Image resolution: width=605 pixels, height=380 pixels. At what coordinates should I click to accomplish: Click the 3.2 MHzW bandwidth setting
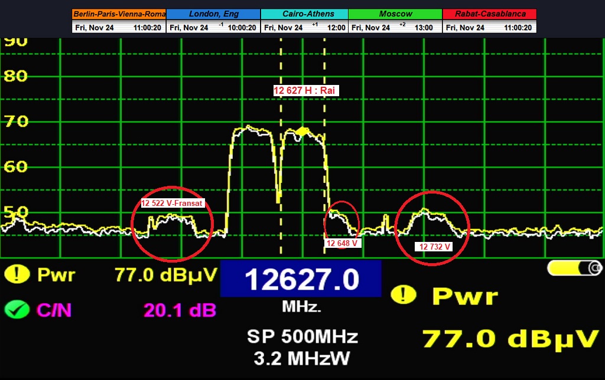point(302,358)
